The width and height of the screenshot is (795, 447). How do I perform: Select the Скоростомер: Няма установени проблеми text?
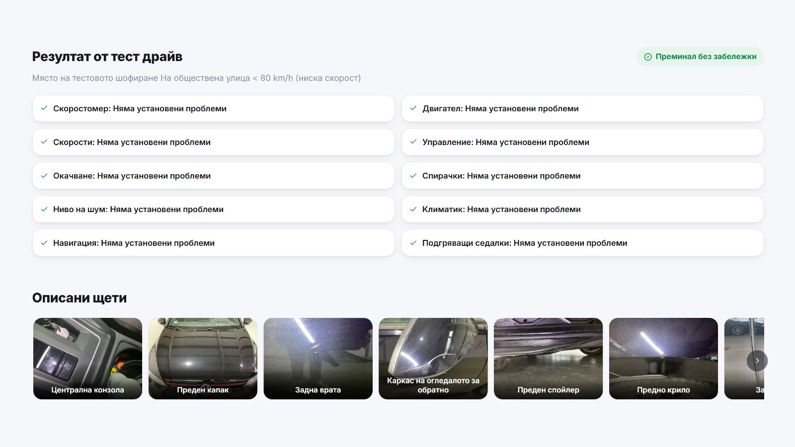pyautogui.click(x=140, y=108)
